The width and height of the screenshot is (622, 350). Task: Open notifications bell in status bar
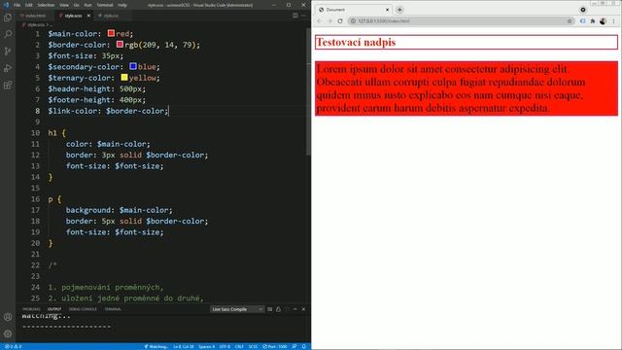point(303,346)
